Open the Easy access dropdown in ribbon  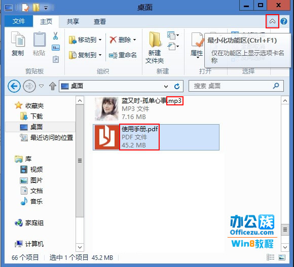[x=173, y=46]
